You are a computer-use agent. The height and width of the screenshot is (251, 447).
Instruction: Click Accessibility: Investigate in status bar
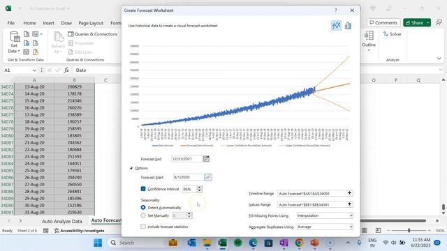point(79,231)
